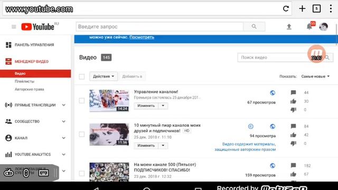
Task: Open the Действия dropdown
Action: [x=104, y=77]
